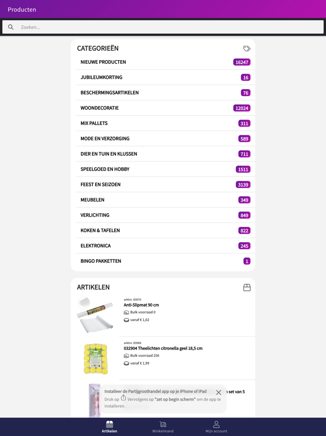Click the search magnifier icon
This screenshot has width=326, height=436.
click(x=11, y=27)
